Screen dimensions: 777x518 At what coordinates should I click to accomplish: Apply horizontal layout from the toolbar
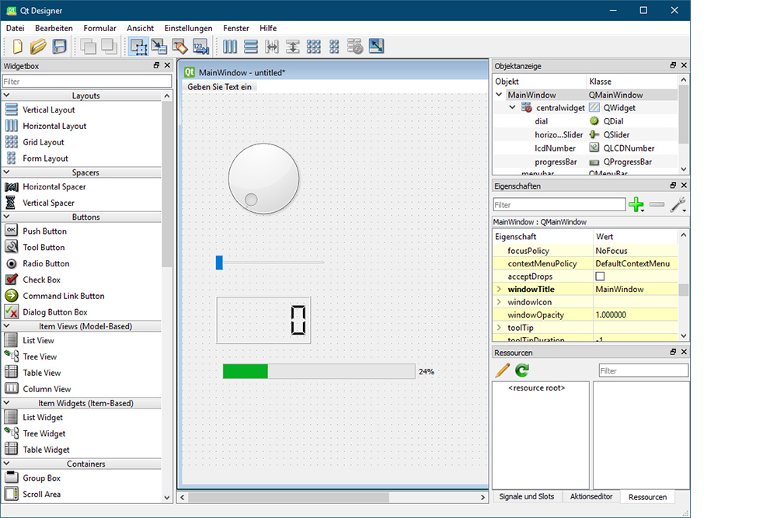[x=230, y=47]
